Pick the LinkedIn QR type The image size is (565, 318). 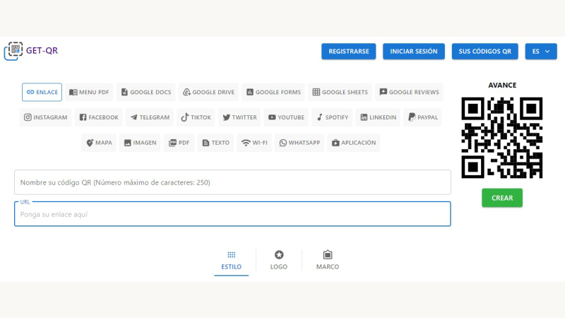[378, 117]
